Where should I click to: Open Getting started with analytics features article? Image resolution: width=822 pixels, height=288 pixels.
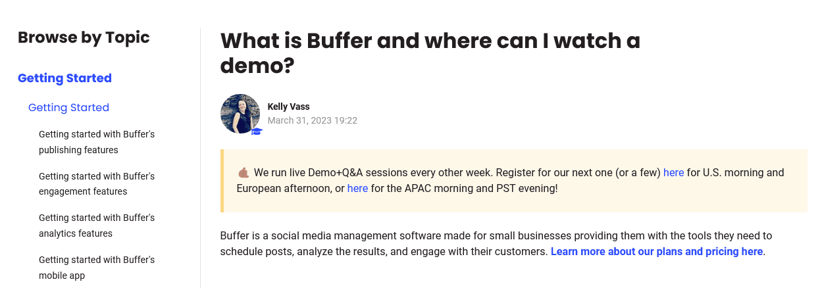click(x=97, y=226)
